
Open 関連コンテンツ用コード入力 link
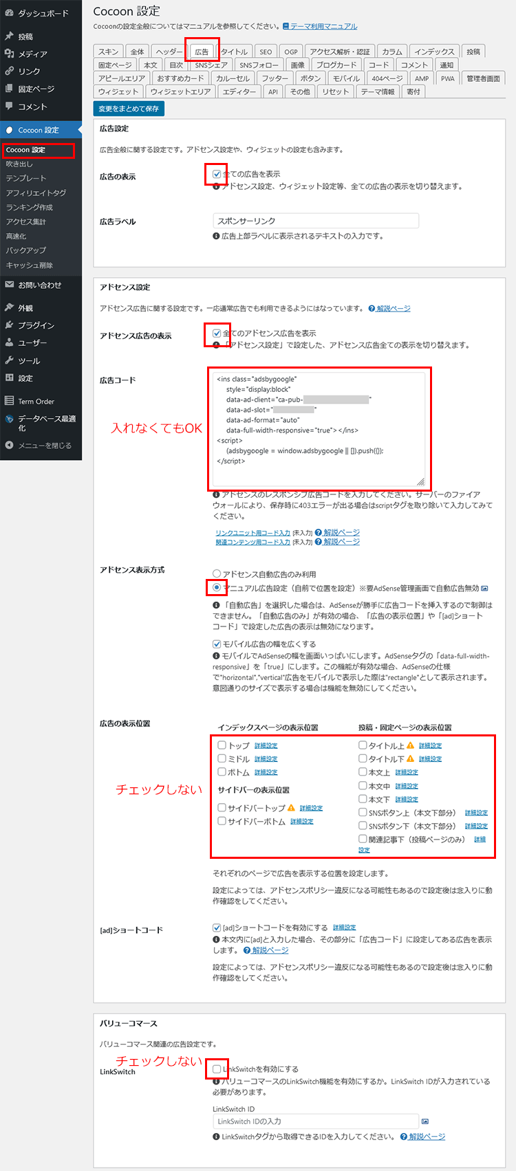[x=252, y=542]
